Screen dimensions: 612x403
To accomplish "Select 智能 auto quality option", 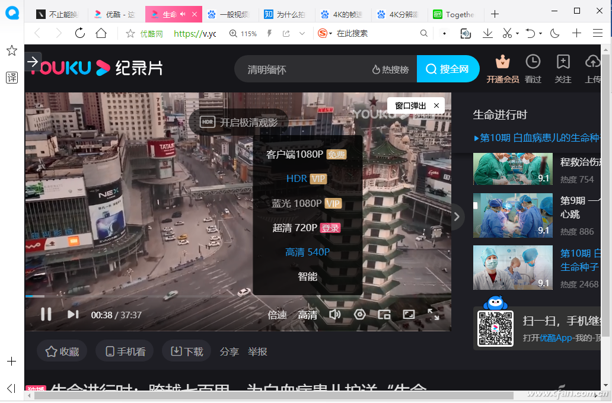I will pyautogui.click(x=308, y=277).
